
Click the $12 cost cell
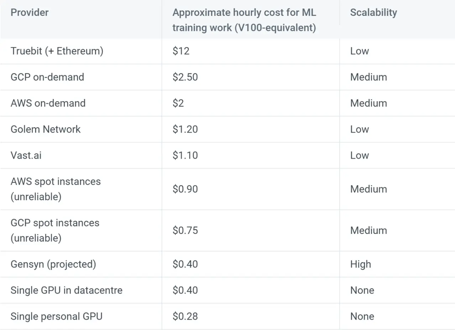(181, 51)
